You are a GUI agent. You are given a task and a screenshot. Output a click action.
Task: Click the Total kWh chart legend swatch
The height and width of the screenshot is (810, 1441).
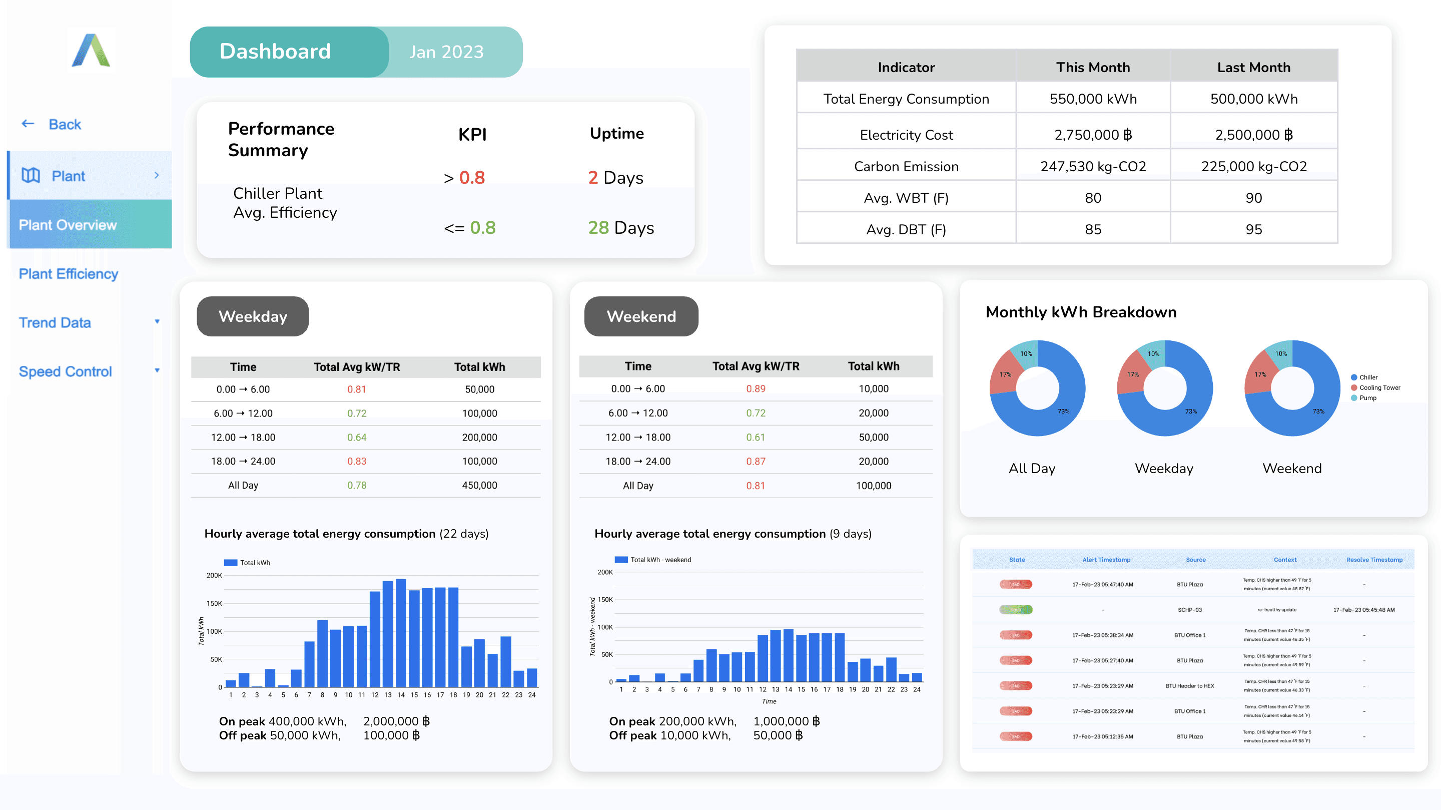[x=231, y=563]
